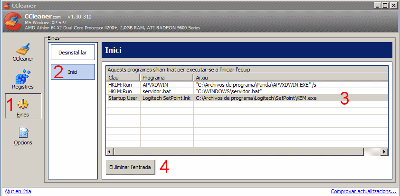Click the CCleaner title bar icon
The image size is (400, 196).
click(7, 5)
